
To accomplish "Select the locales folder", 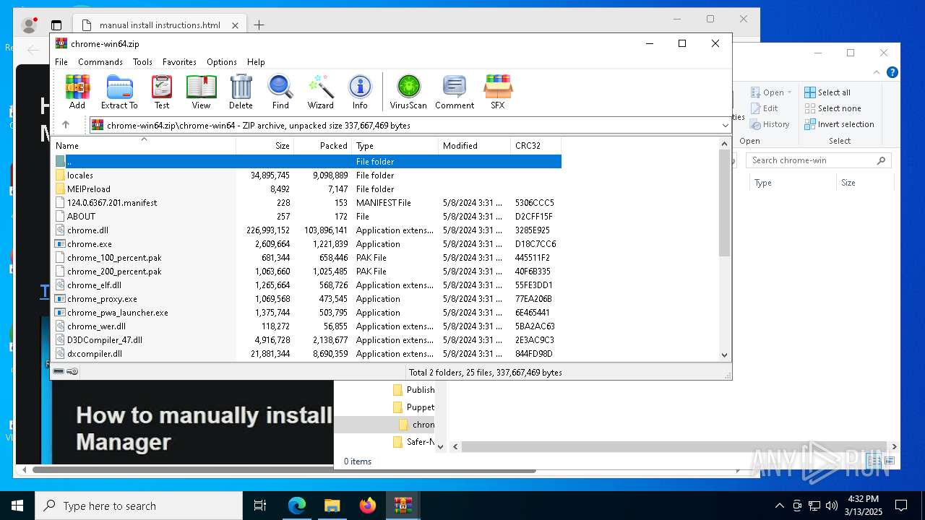I will [307, 175].
